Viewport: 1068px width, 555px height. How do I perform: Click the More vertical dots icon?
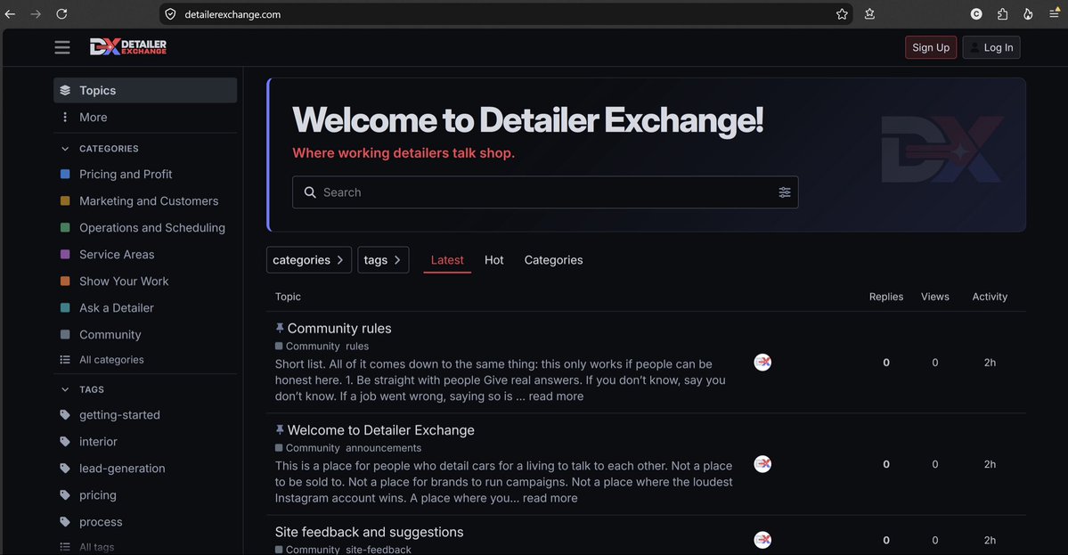pyautogui.click(x=65, y=117)
